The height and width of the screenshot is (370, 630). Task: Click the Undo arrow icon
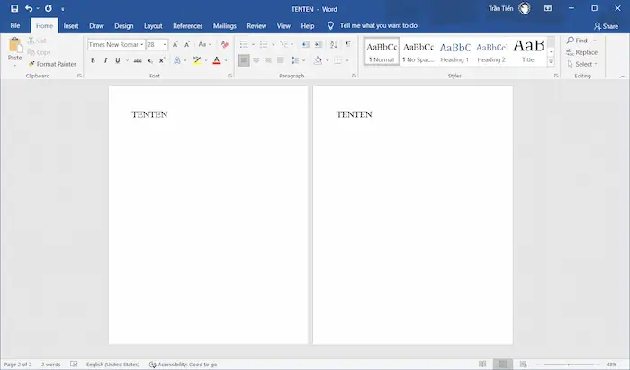point(30,8)
